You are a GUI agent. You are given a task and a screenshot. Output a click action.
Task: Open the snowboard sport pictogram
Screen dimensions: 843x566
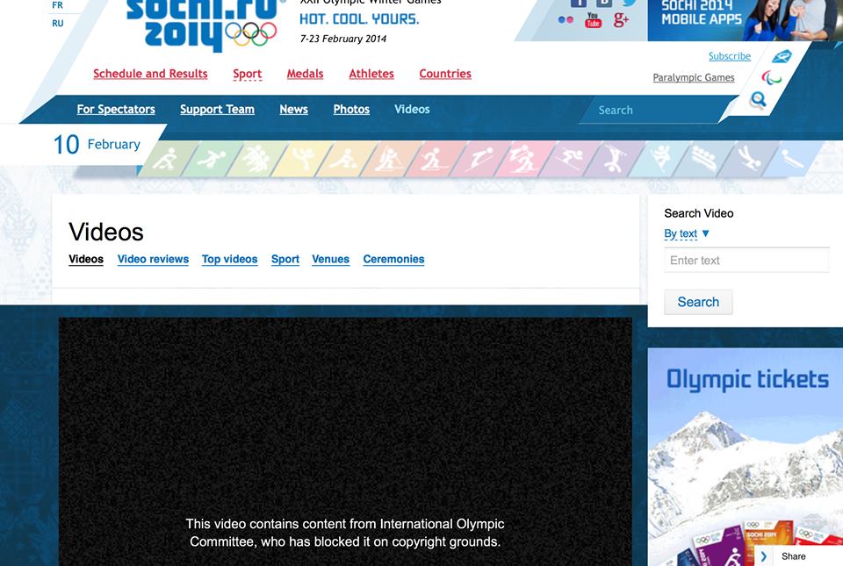point(658,159)
